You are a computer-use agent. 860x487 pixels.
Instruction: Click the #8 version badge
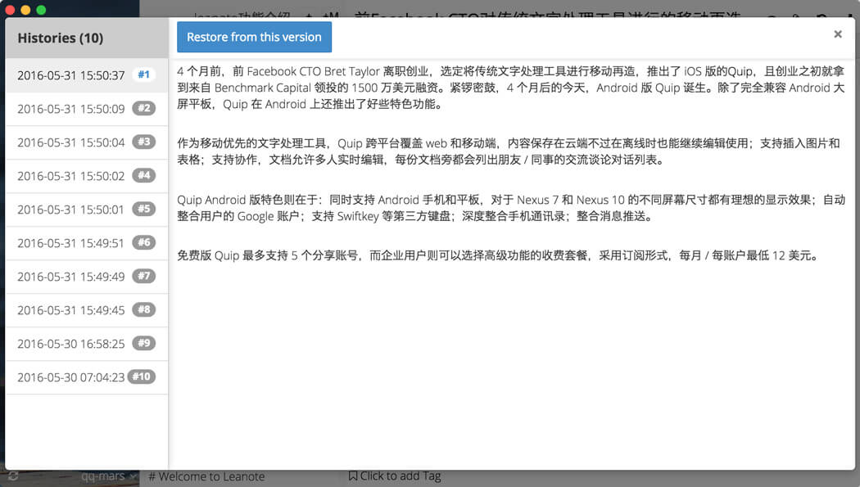tap(144, 309)
